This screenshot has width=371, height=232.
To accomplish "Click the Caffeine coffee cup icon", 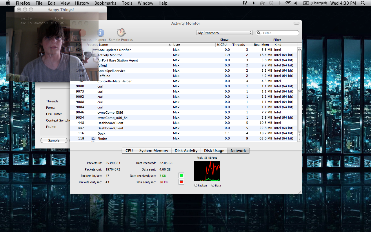I will (262, 3).
